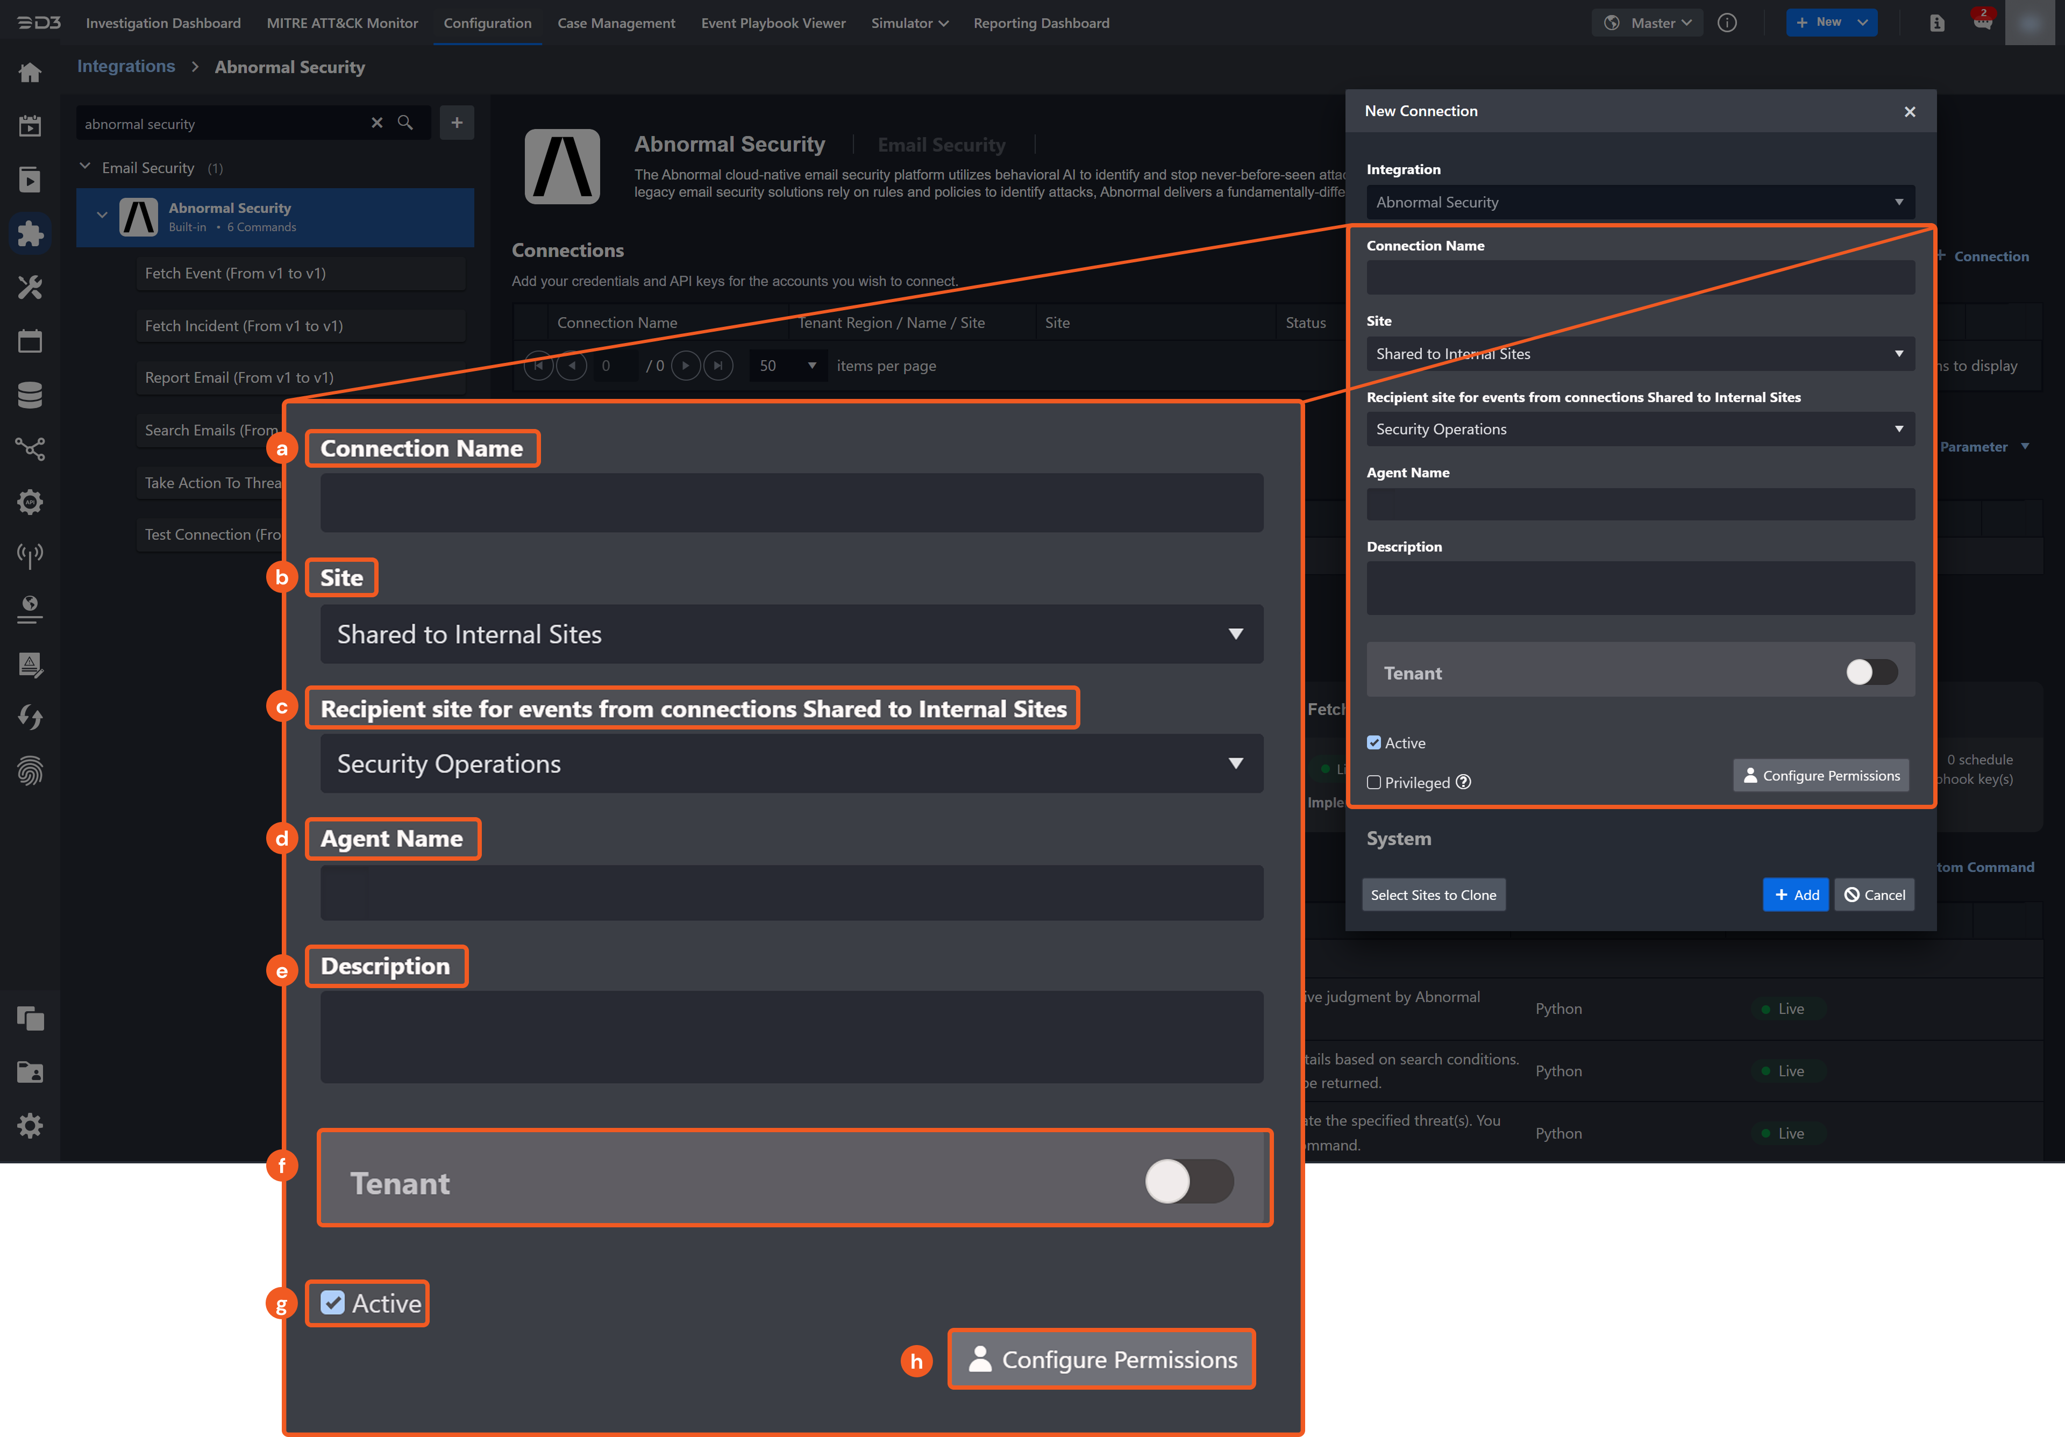The width and height of the screenshot is (2065, 1437).
Task: Switch to the Reporting Dashboard tab
Action: [x=1041, y=23]
